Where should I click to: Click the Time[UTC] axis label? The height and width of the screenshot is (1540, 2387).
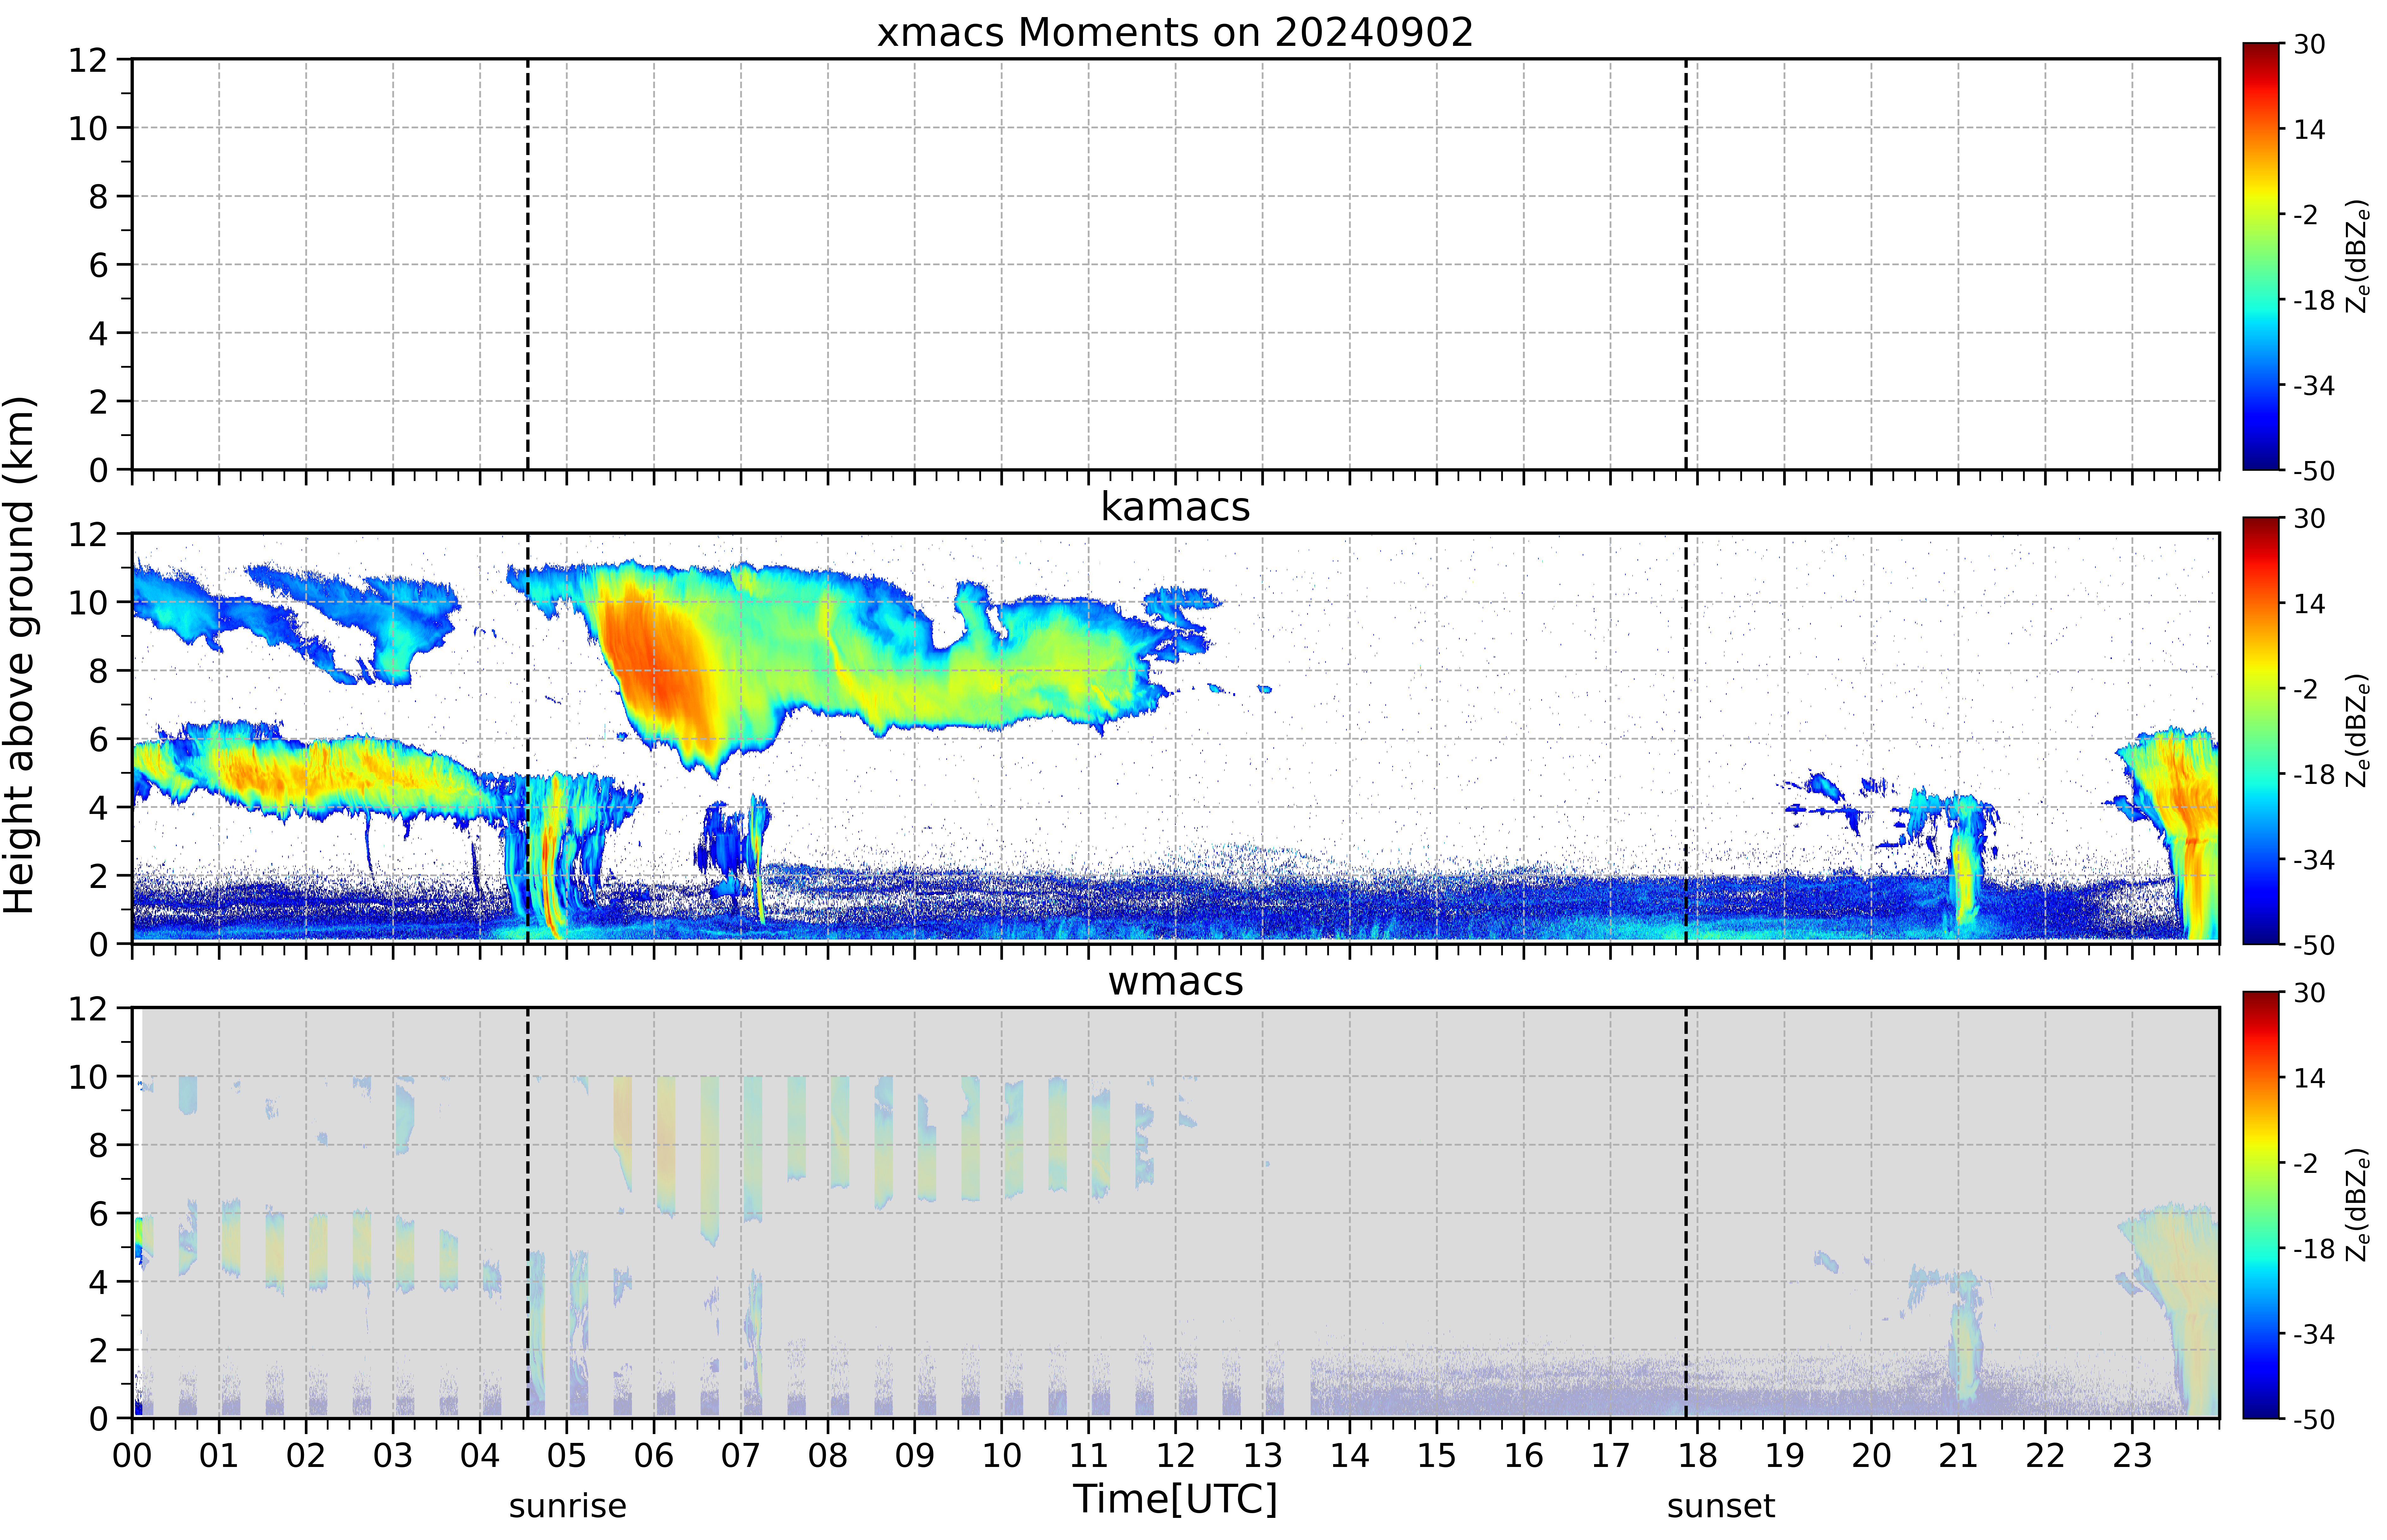(1175, 1499)
